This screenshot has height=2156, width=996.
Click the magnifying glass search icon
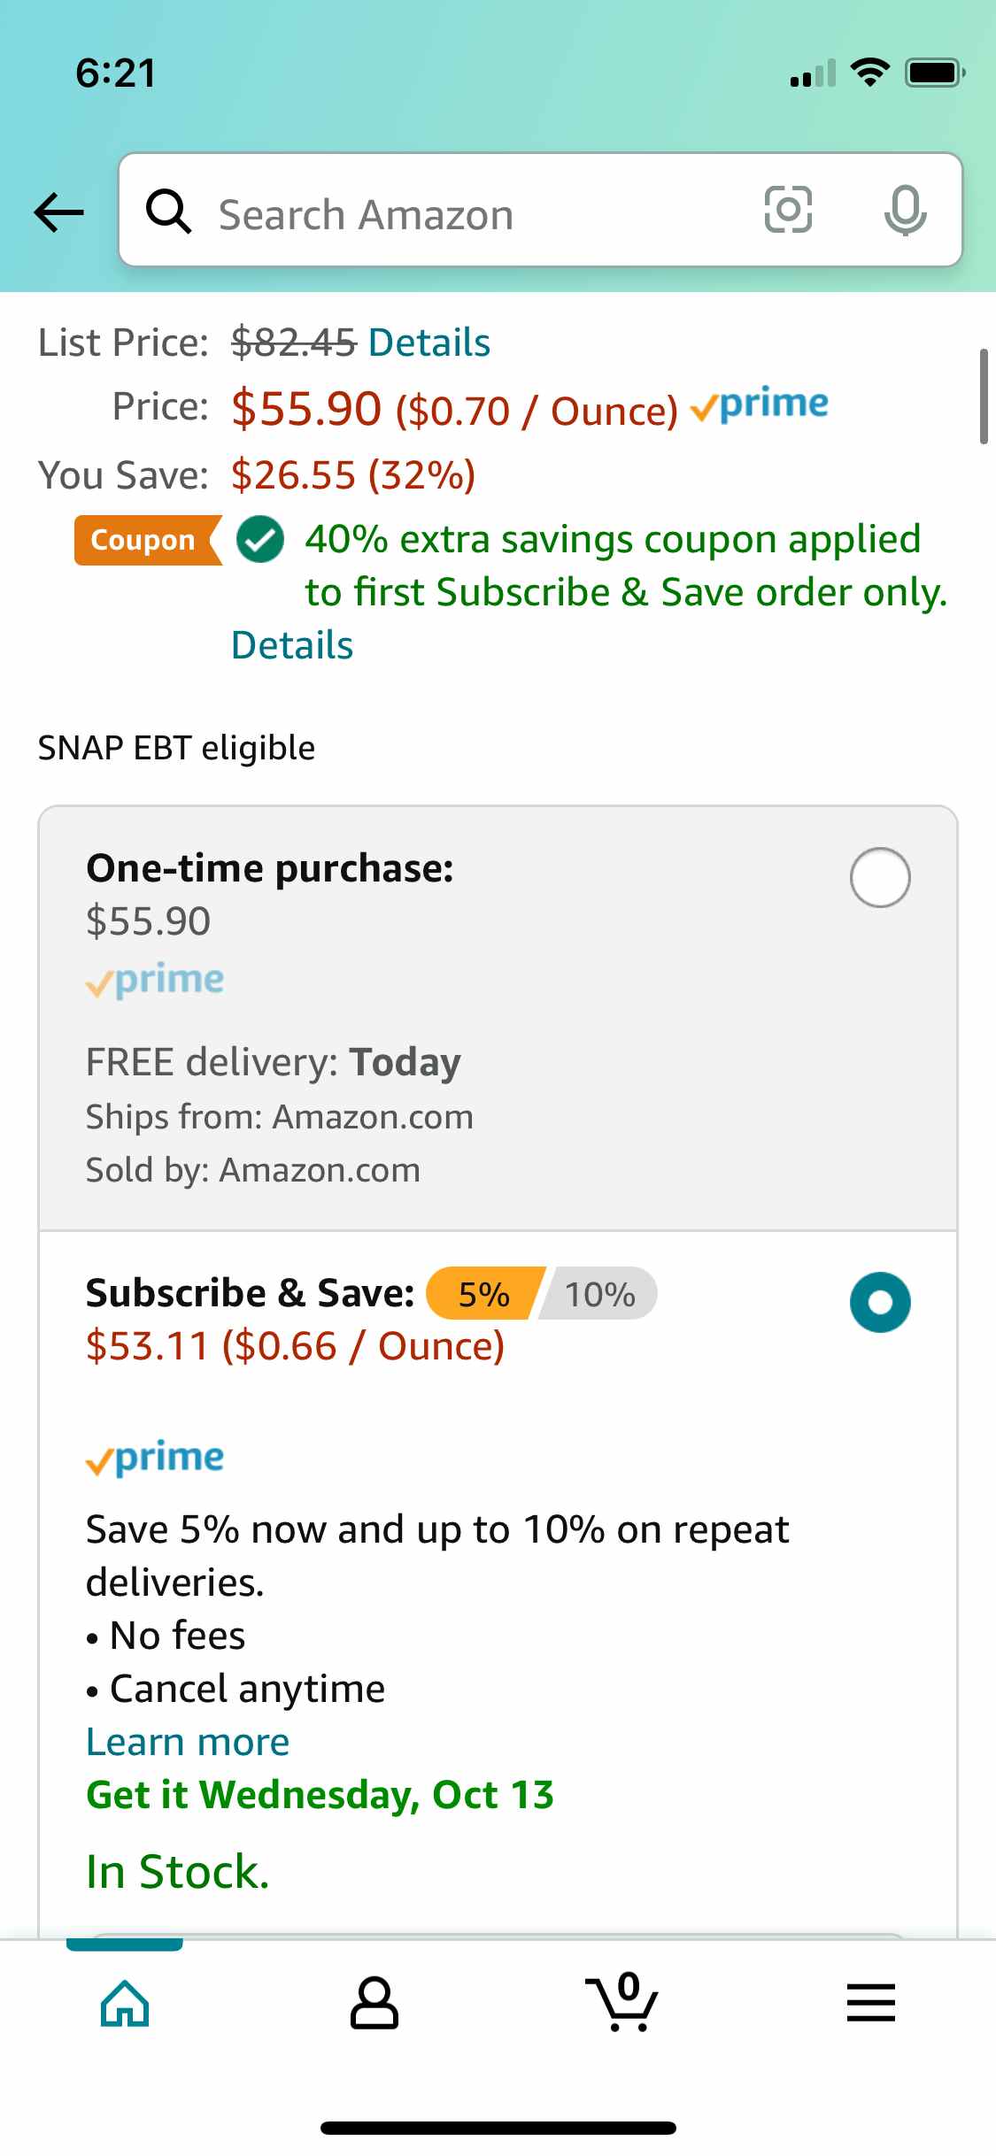(x=168, y=212)
